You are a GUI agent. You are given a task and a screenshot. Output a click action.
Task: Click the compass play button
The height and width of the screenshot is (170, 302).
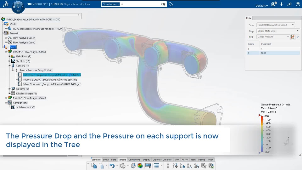tap(18, 7)
